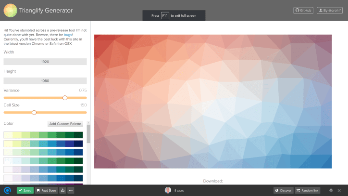
Task: Open settings gear in bottom bar
Action: click(x=331, y=190)
